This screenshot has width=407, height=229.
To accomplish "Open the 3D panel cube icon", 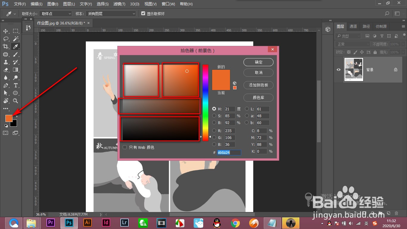I will click(x=328, y=29).
